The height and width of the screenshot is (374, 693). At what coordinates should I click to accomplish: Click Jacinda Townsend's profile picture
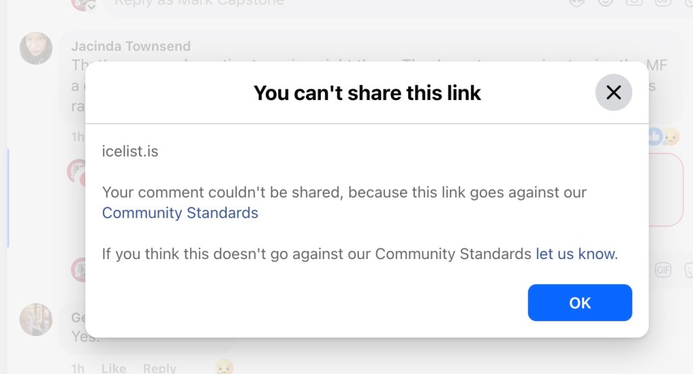tap(36, 48)
